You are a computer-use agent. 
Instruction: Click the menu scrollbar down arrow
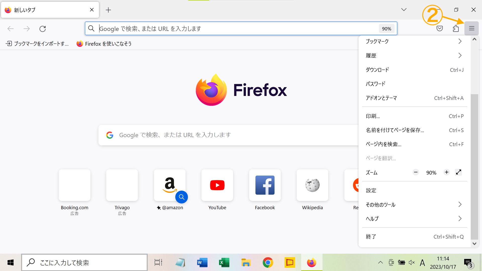tap(474, 243)
